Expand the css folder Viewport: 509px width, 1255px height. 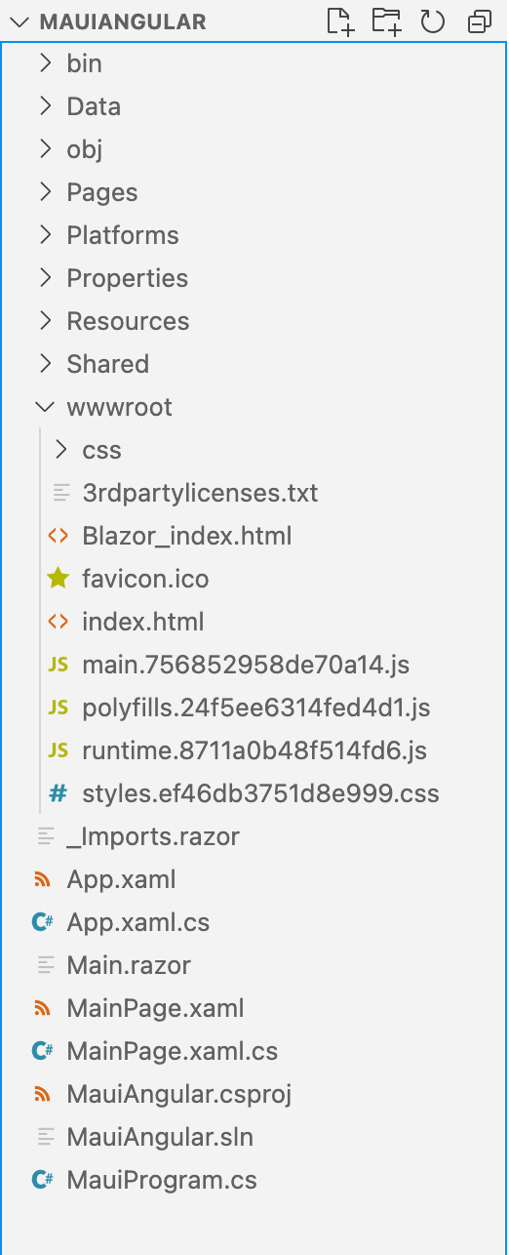pos(60,450)
